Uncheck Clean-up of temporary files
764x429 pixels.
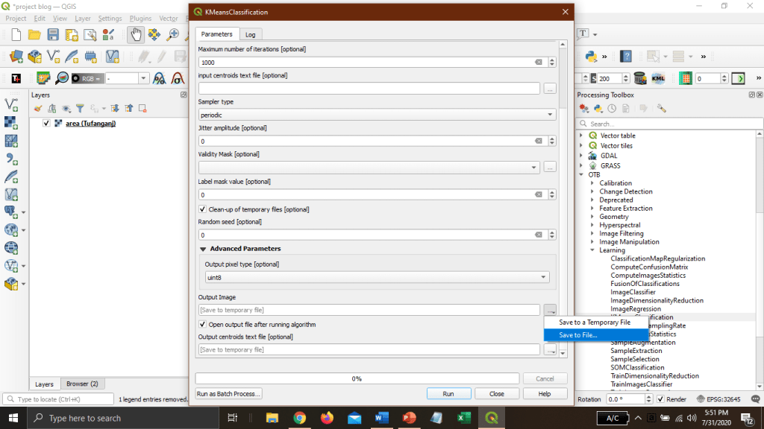pos(203,209)
